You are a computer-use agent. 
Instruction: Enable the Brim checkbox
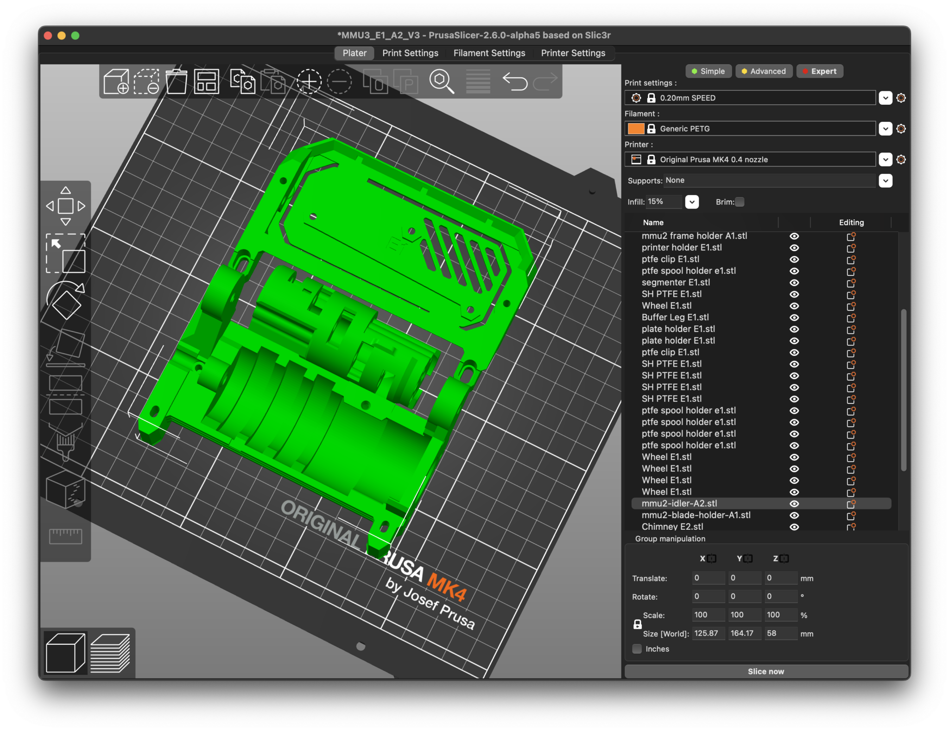pos(740,202)
